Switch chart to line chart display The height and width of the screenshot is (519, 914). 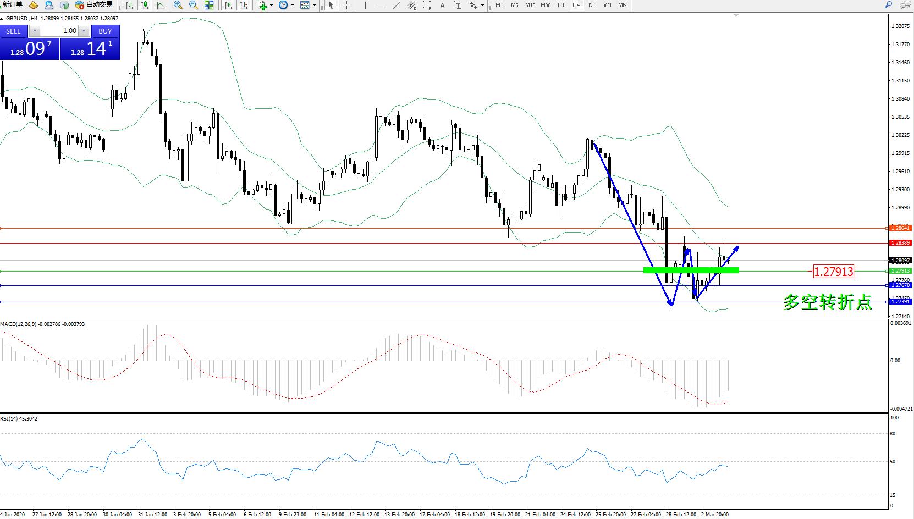(x=160, y=5)
